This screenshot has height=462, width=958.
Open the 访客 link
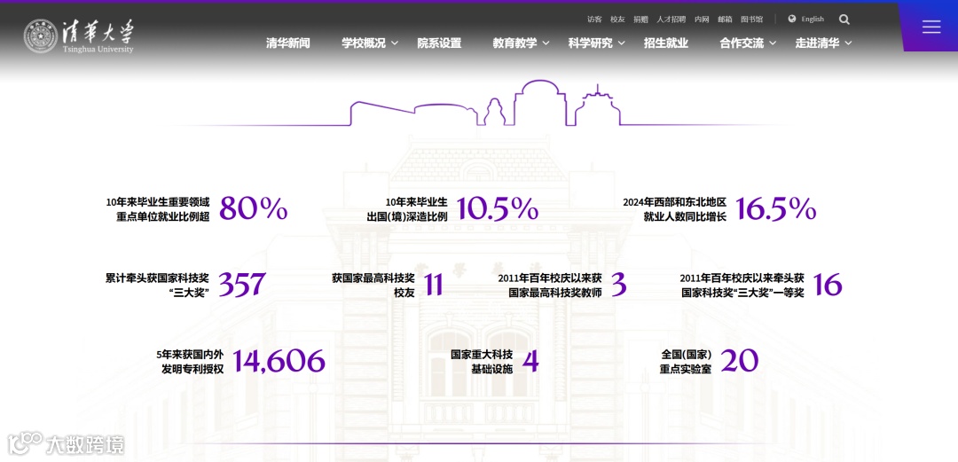(x=594, y=19)
